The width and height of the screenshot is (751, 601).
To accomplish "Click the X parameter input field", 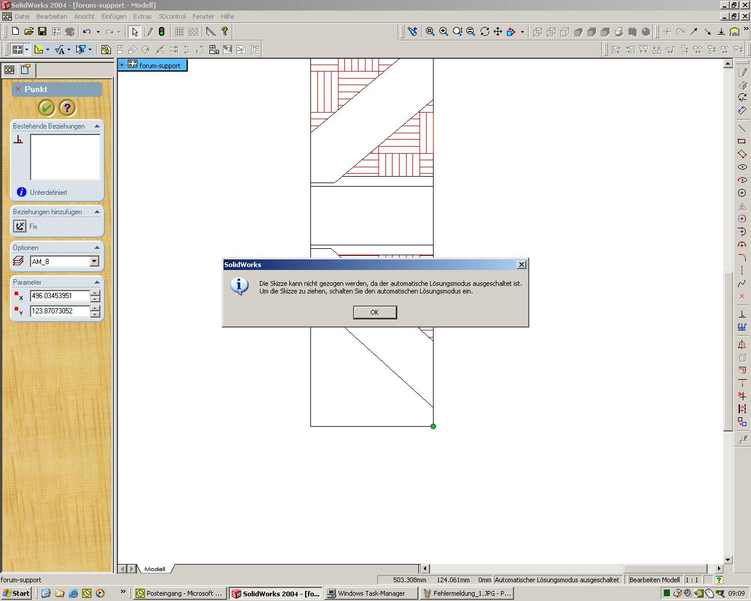I will point(60,296).
